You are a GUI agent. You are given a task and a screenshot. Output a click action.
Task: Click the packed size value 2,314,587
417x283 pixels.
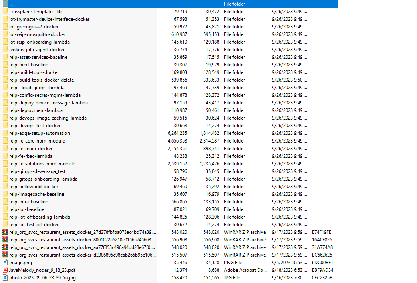tap(210, 141)
